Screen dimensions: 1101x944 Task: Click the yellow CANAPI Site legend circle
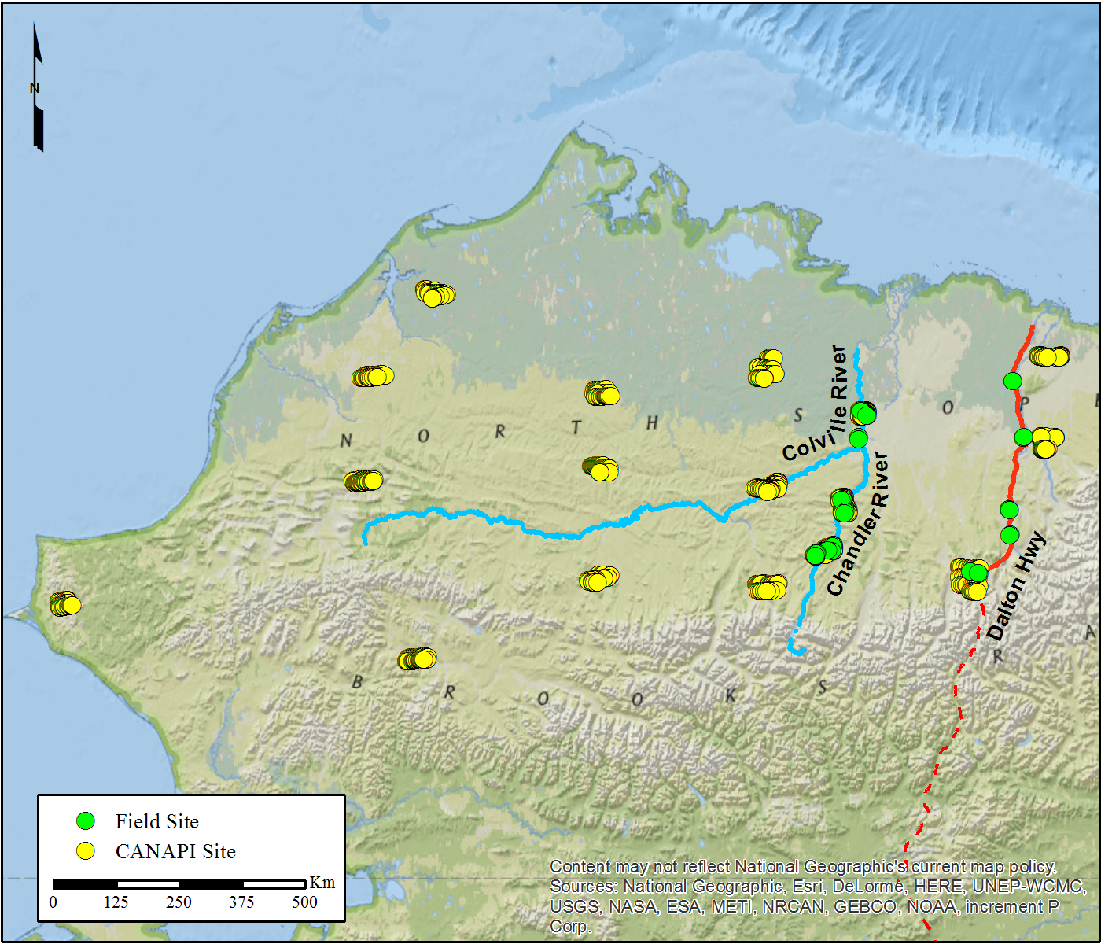[x=85, y=851]
